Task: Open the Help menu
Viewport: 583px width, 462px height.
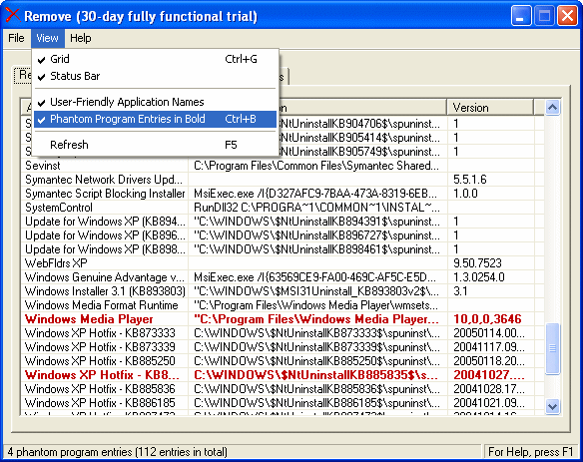Action: coord(80,38)
